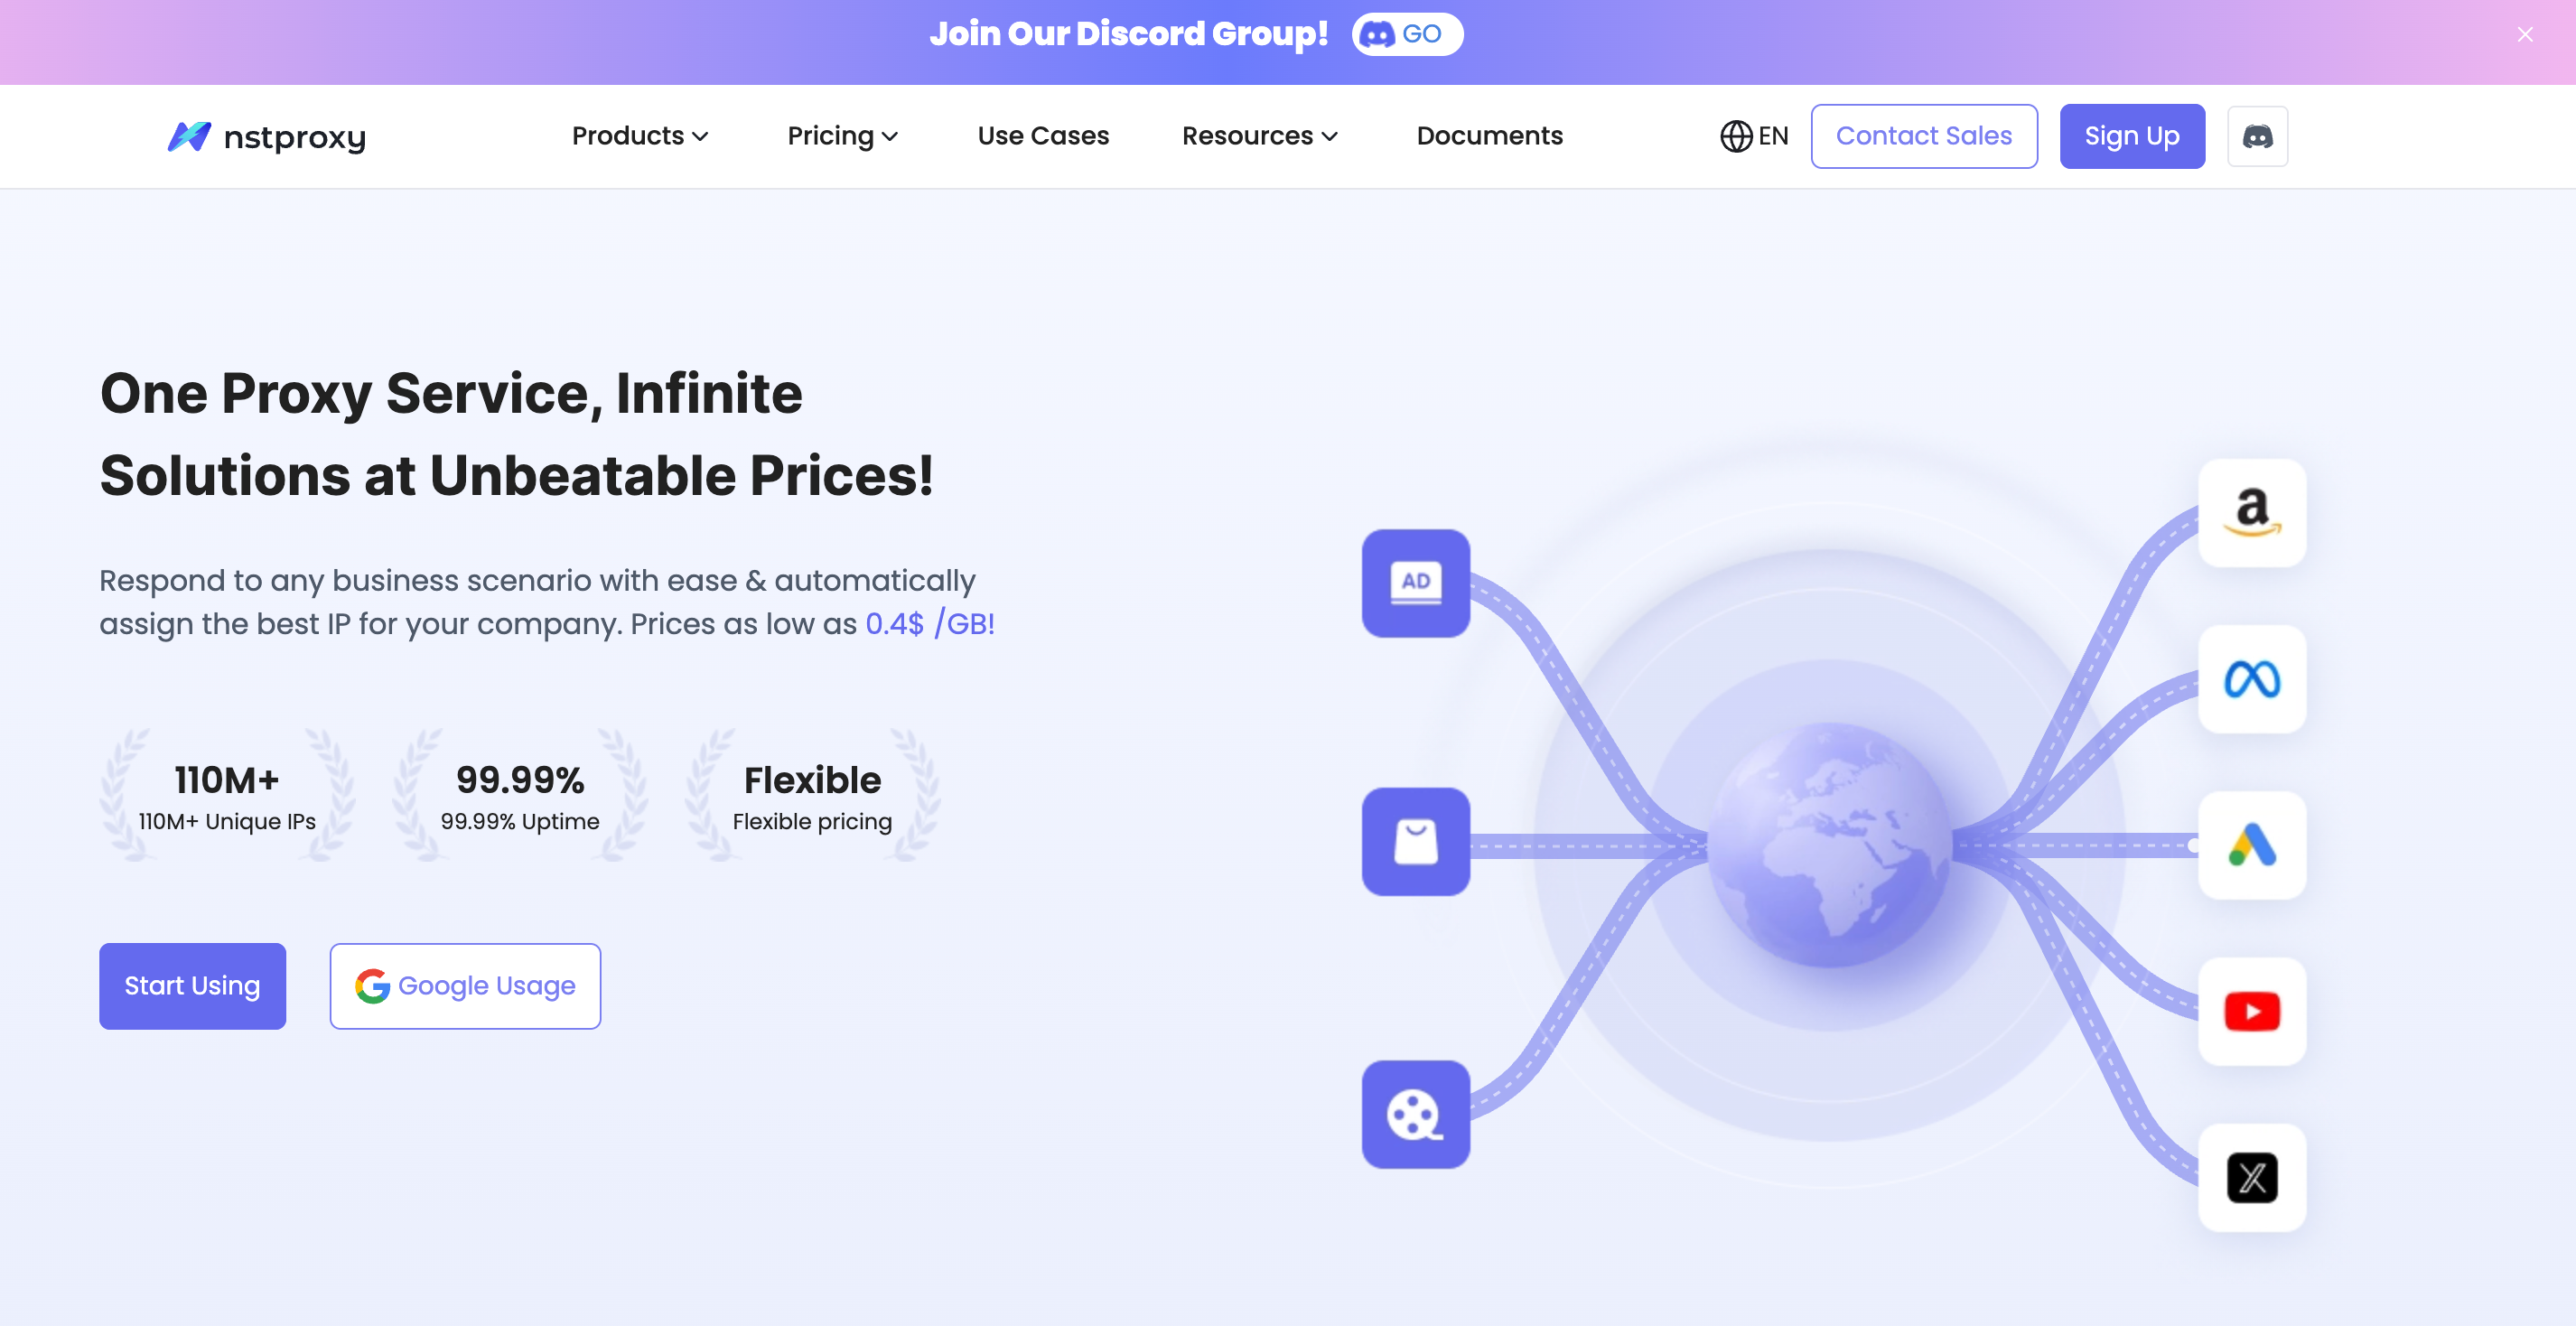Expand the Pricing dropdown menu
Screen dimensions: 2576x1326
(842, 136)
